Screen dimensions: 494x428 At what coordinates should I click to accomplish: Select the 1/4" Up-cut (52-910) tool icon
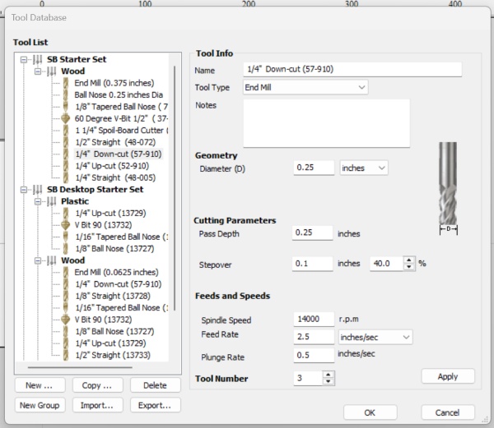pos(67,165)
